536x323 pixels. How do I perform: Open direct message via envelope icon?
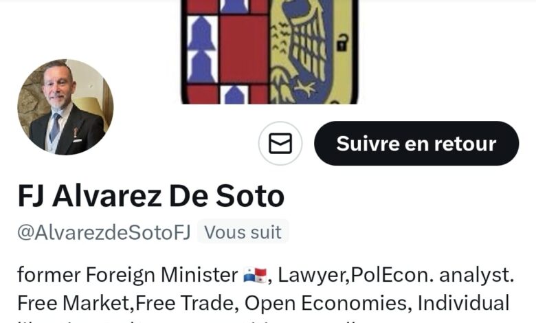tap(280, 143)
